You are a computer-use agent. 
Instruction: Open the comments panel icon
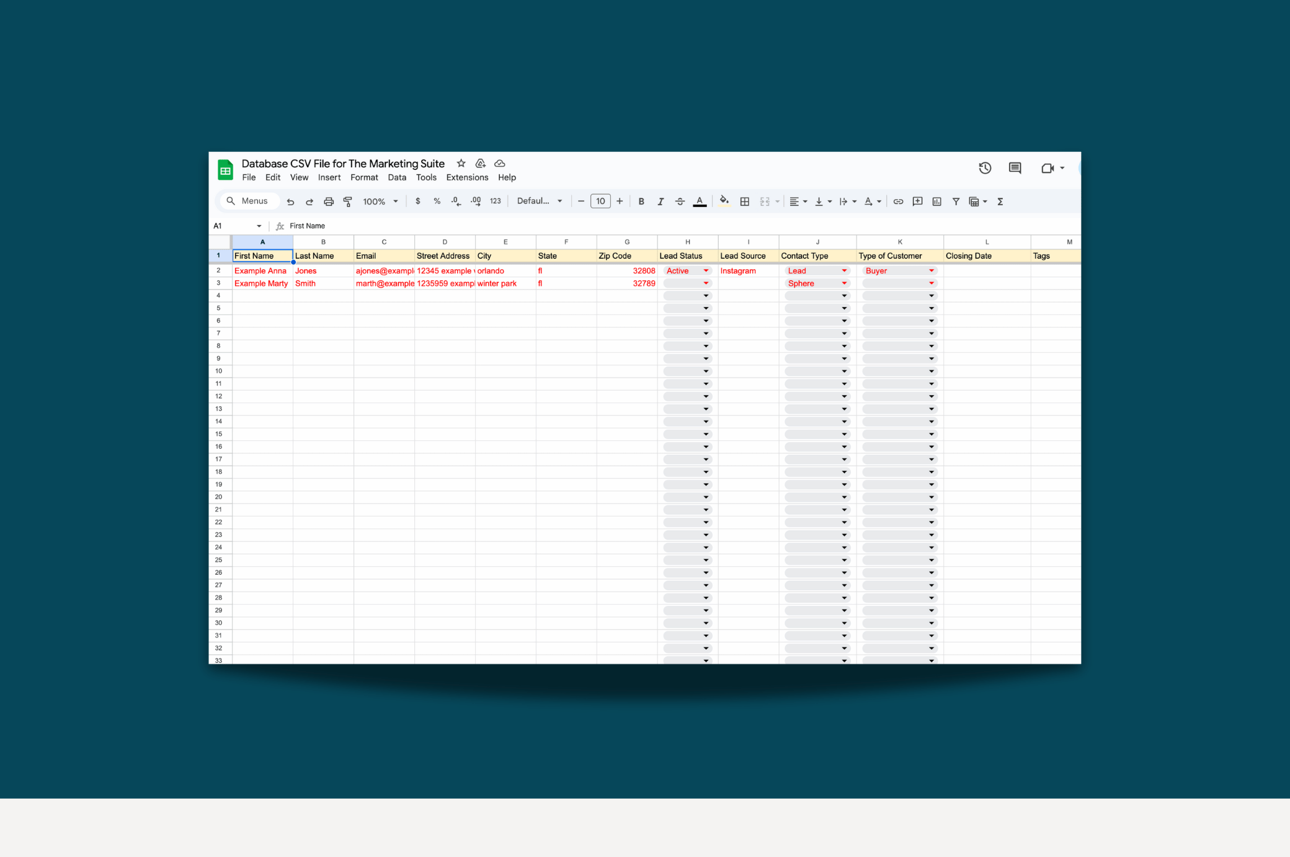coord(1015,168)
